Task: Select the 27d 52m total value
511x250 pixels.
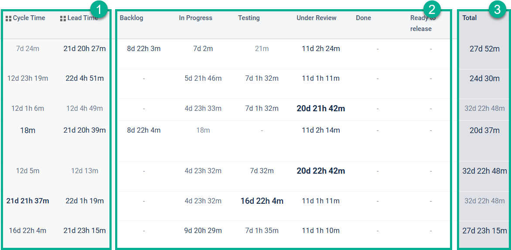Action: tap(484, 49)
